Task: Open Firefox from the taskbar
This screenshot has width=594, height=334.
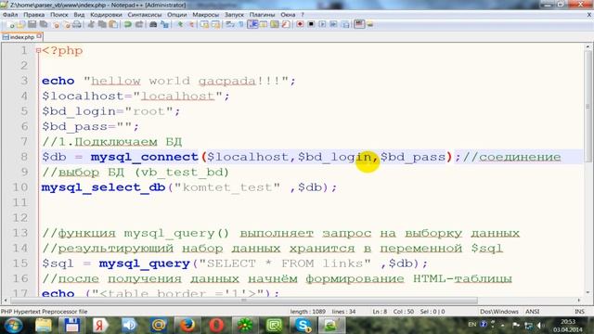Action: click(x=187, y=326)
